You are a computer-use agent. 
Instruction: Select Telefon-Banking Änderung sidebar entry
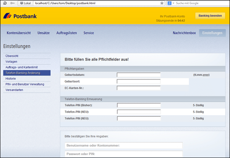[27, 73]
